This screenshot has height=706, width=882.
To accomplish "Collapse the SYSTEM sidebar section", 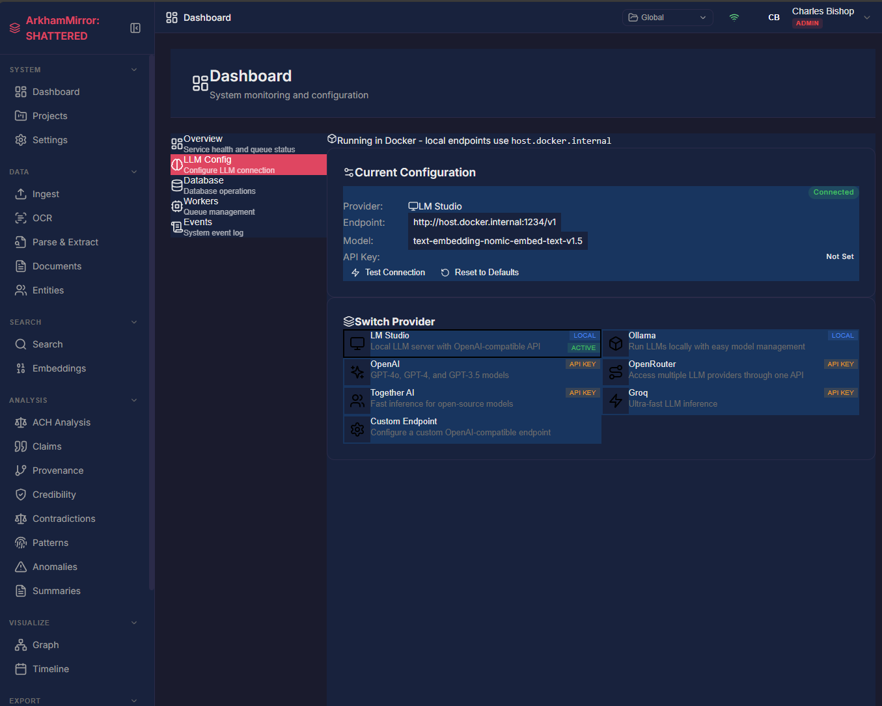I will [134, 70].
